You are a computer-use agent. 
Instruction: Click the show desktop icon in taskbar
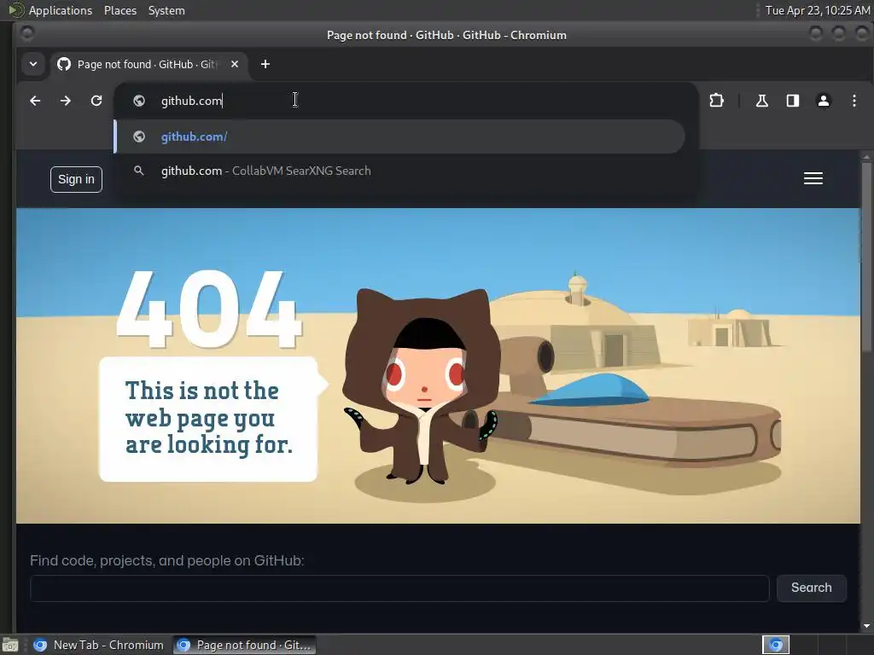point(10,645)
